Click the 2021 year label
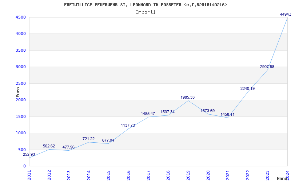The image size is (291, 182). pyautogui.click(x=228, y=175)
